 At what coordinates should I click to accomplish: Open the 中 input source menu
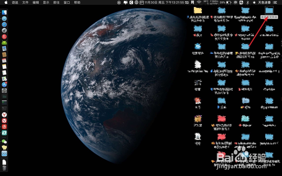[x=235, y=2]
